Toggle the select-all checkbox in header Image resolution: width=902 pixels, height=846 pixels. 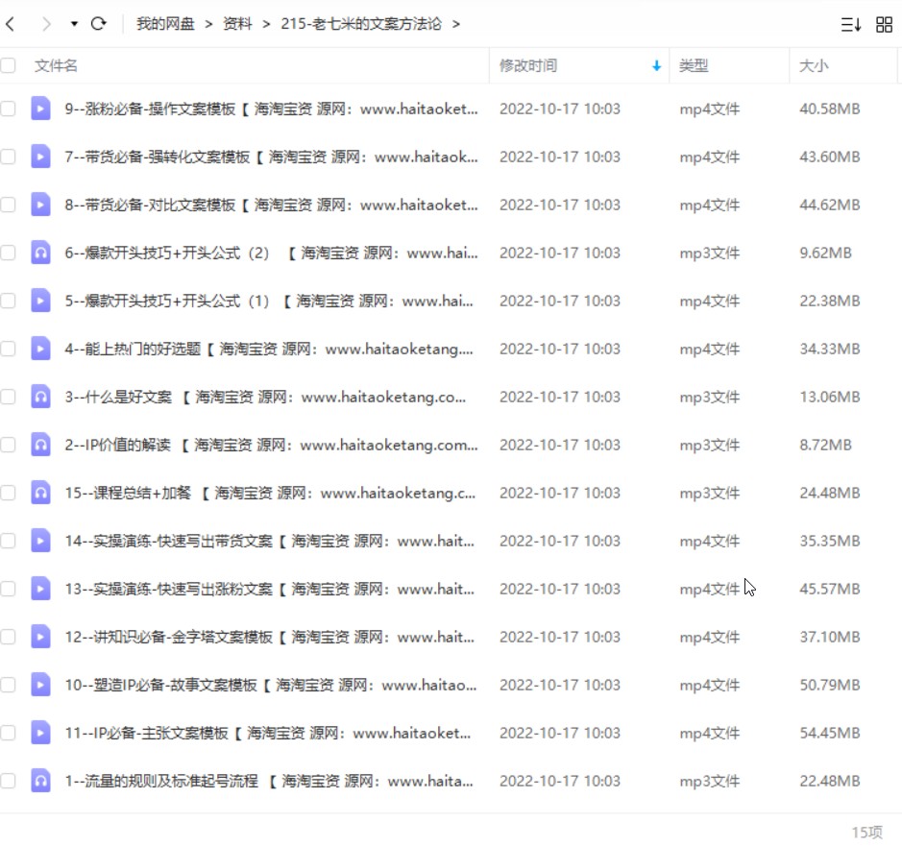8,65
